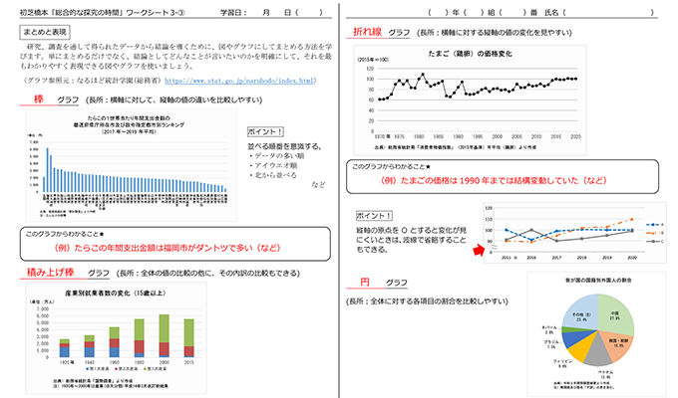This screenshot has width=678, height=398.
Task: Select bullet text アイウエオ順
Action: pos(276,165)
